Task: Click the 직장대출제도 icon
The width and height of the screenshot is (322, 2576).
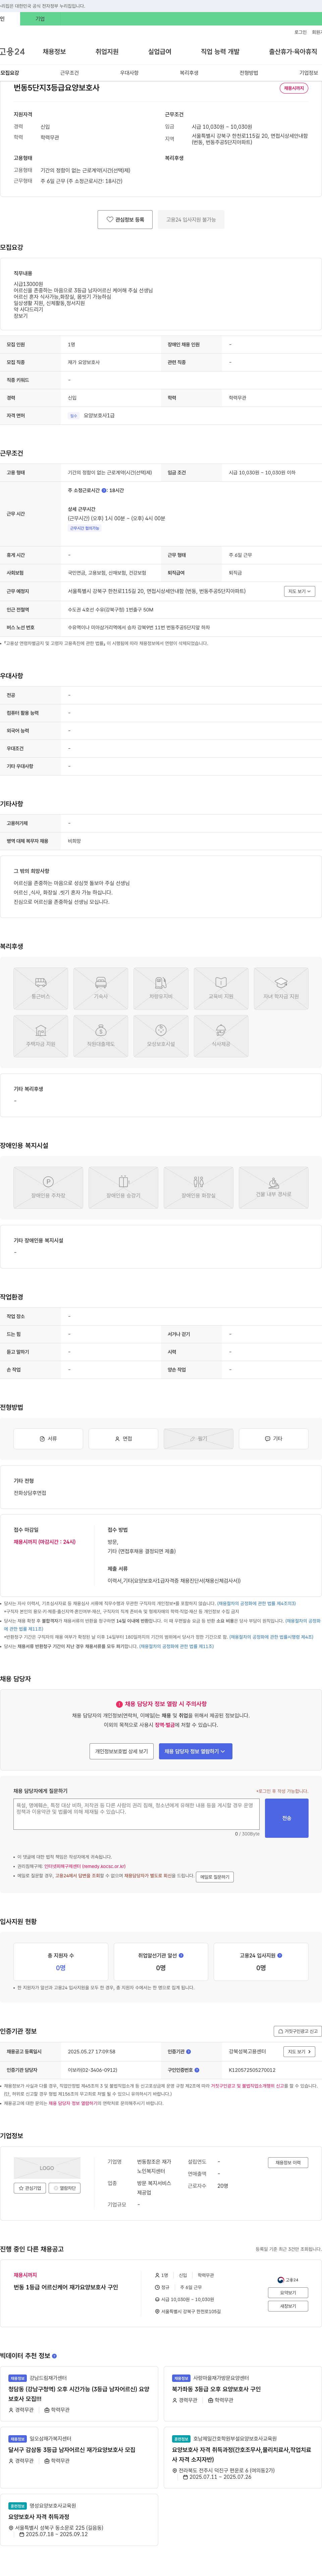Action: coord(101,1036)
